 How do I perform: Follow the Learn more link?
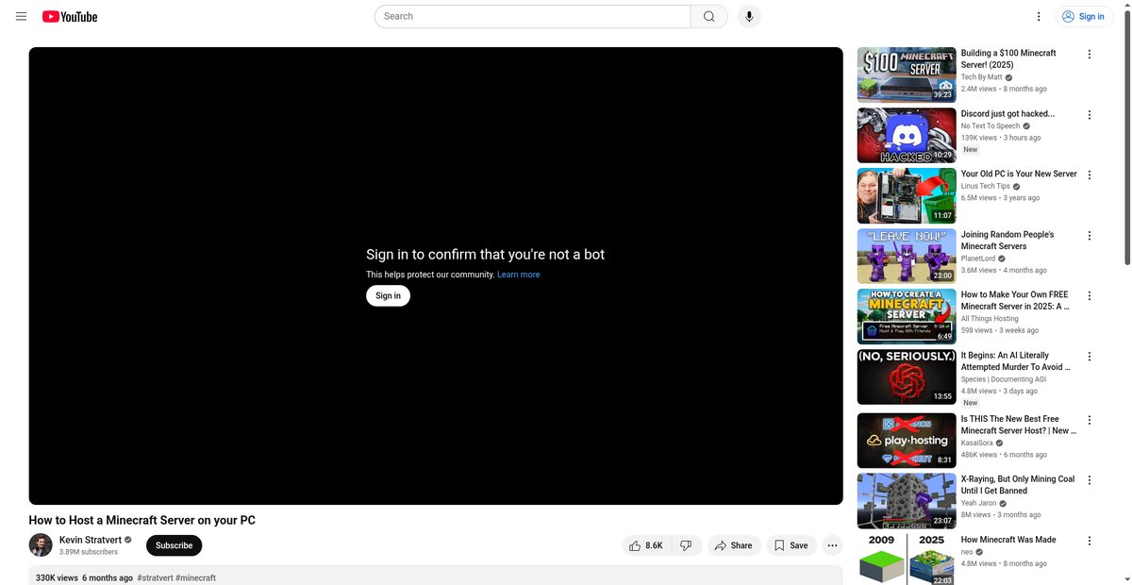[519, 275]
